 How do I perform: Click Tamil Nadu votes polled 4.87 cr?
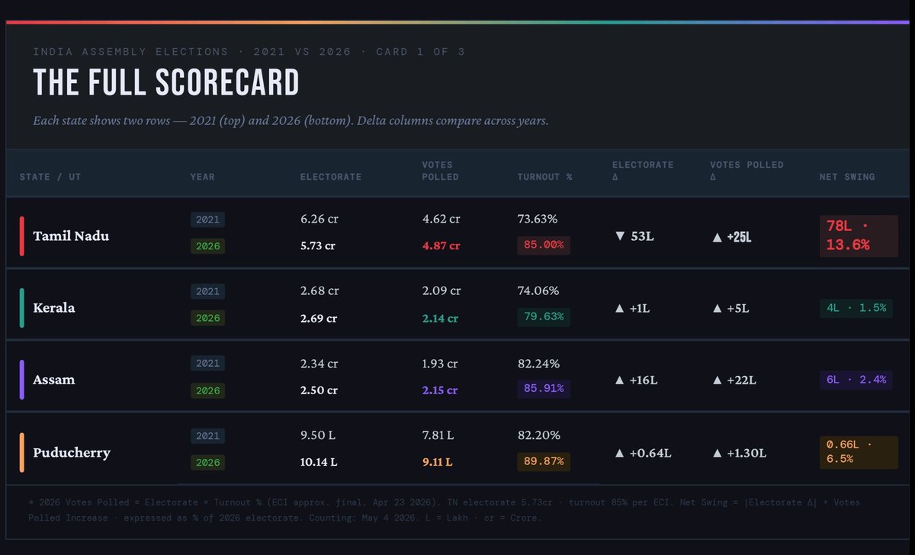point(441,245)
